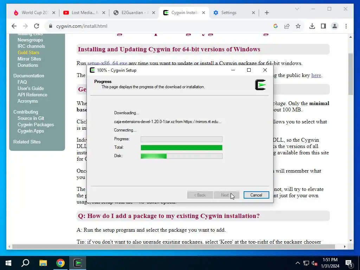Open notification center icon
This screenshot has width=360, height=270.
(349, 263)
